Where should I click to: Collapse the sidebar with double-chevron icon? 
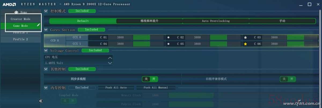point(41,101)
